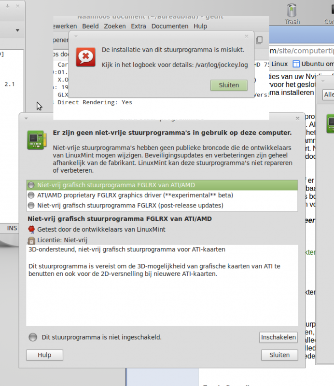
Task: Close the error dialog with its X button
Action: pyautogui.click(x=246, y=36)
